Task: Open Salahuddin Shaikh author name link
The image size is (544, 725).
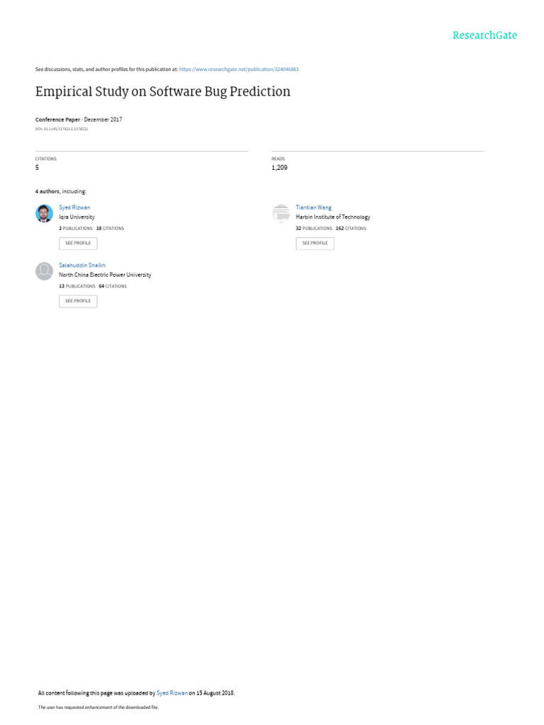Action: click(82, 266)
